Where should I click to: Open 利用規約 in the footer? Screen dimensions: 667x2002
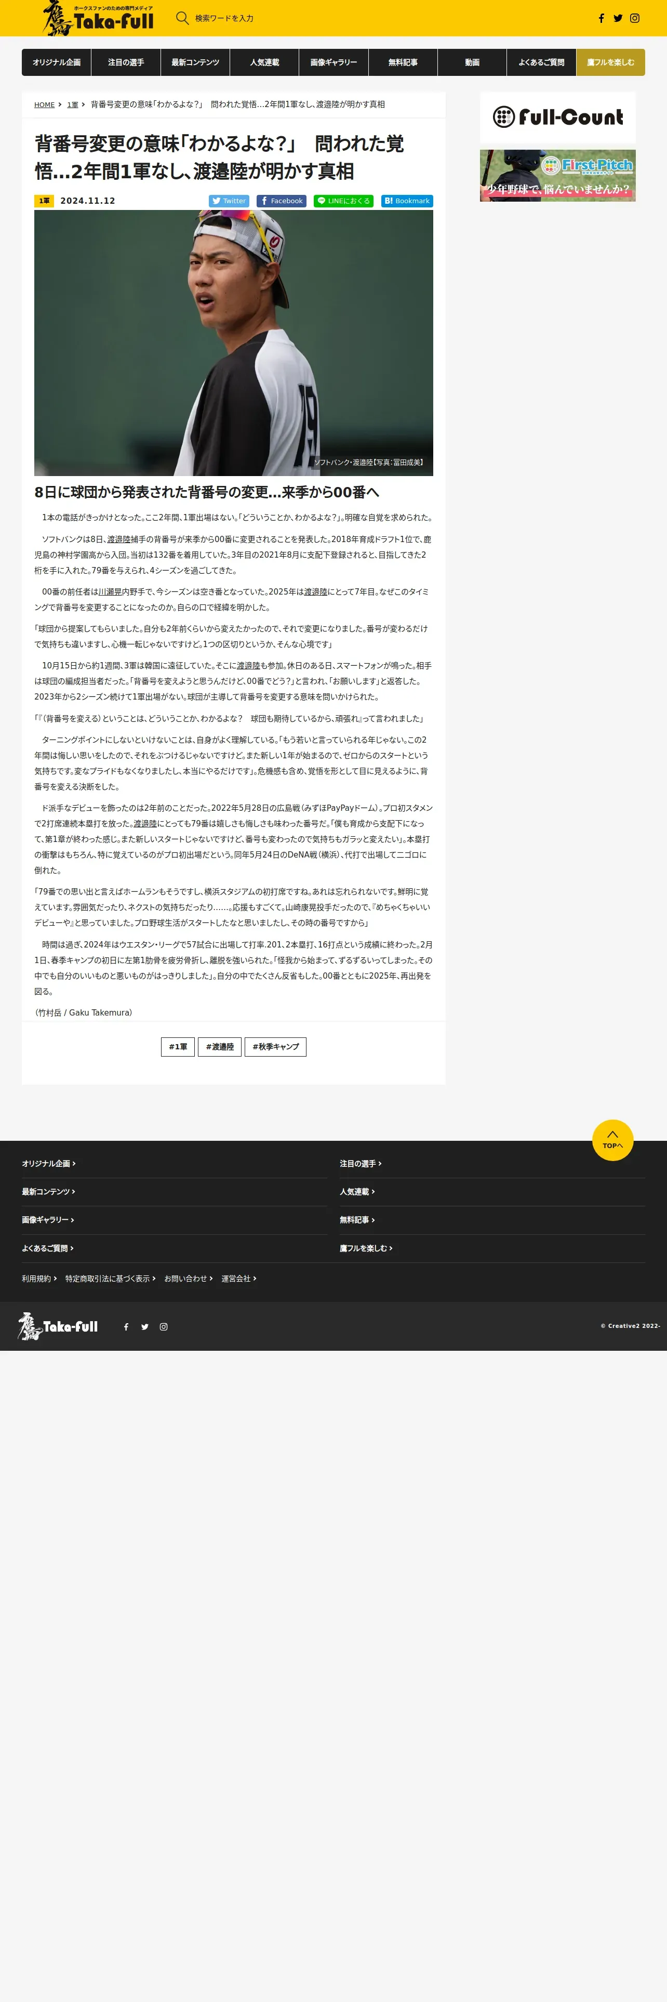pos(39,1279)
